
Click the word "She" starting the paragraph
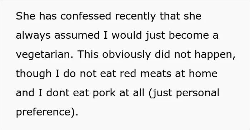(x=25, y=16)
